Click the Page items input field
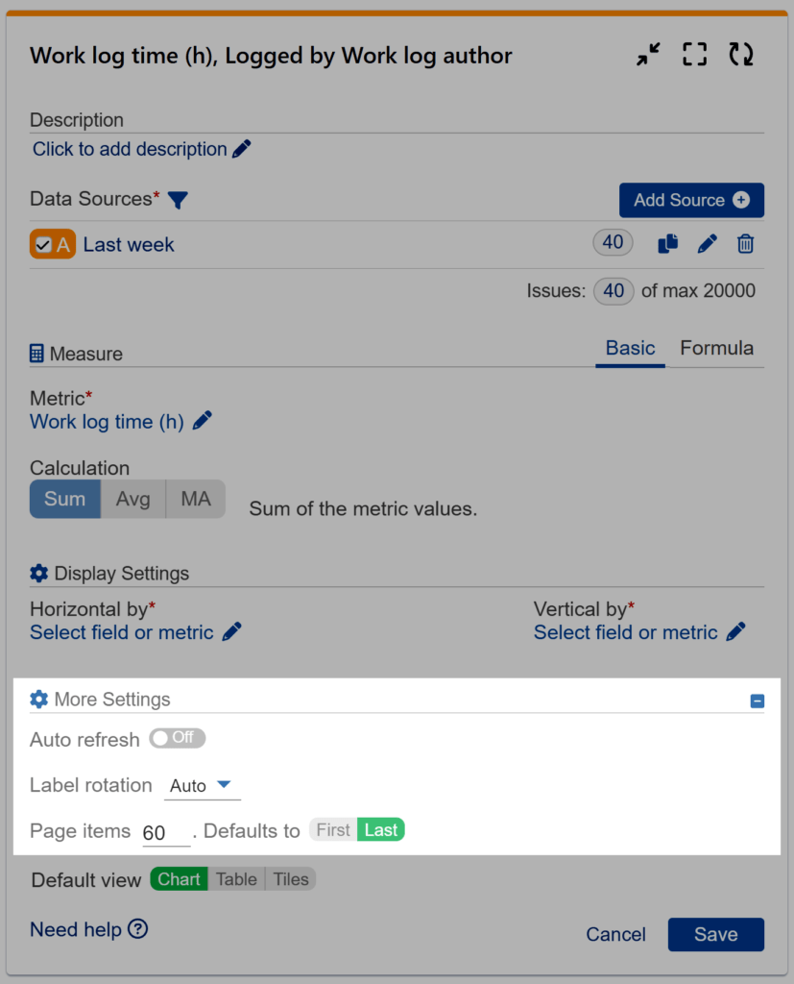Image resolution: width=794 pixels, height=984 pixels. [163, 830]
